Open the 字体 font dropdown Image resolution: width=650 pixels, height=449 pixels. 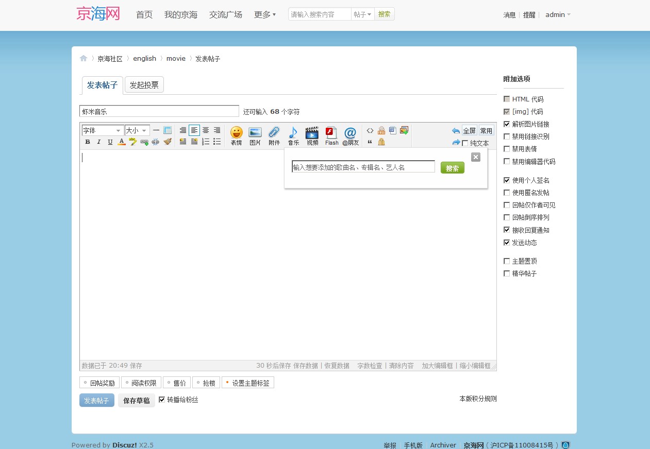pyautogui.click(x=103, y=130)
